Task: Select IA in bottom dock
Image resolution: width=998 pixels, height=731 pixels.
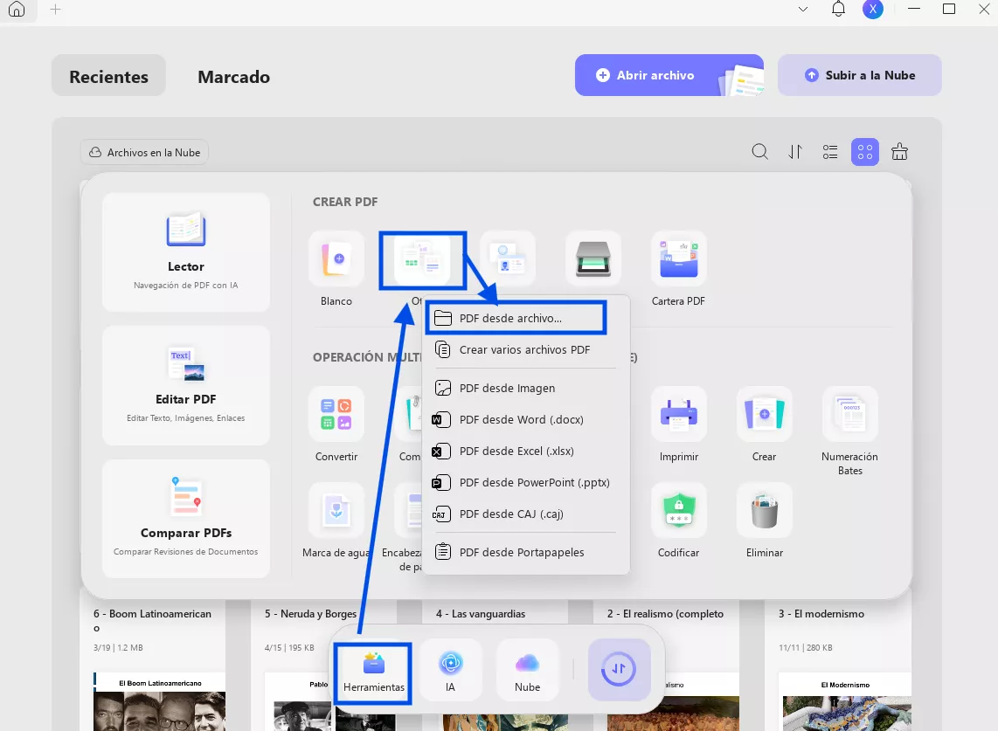Action: coord(451,671)
